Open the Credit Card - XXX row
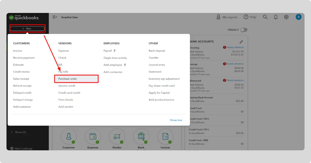Image resolution: width=311 pixels, height=163 pixels. (x=216, y=142)
